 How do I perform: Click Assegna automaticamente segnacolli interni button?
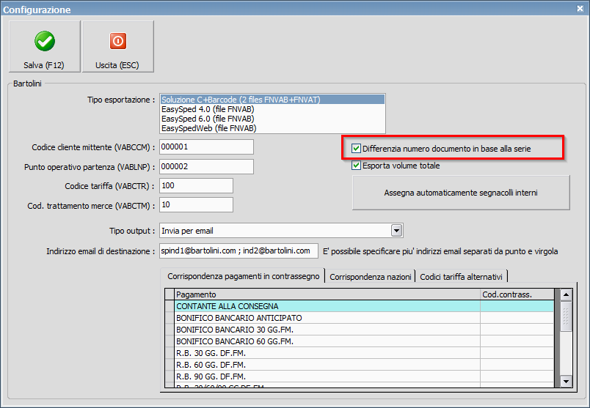pos(461,193)
